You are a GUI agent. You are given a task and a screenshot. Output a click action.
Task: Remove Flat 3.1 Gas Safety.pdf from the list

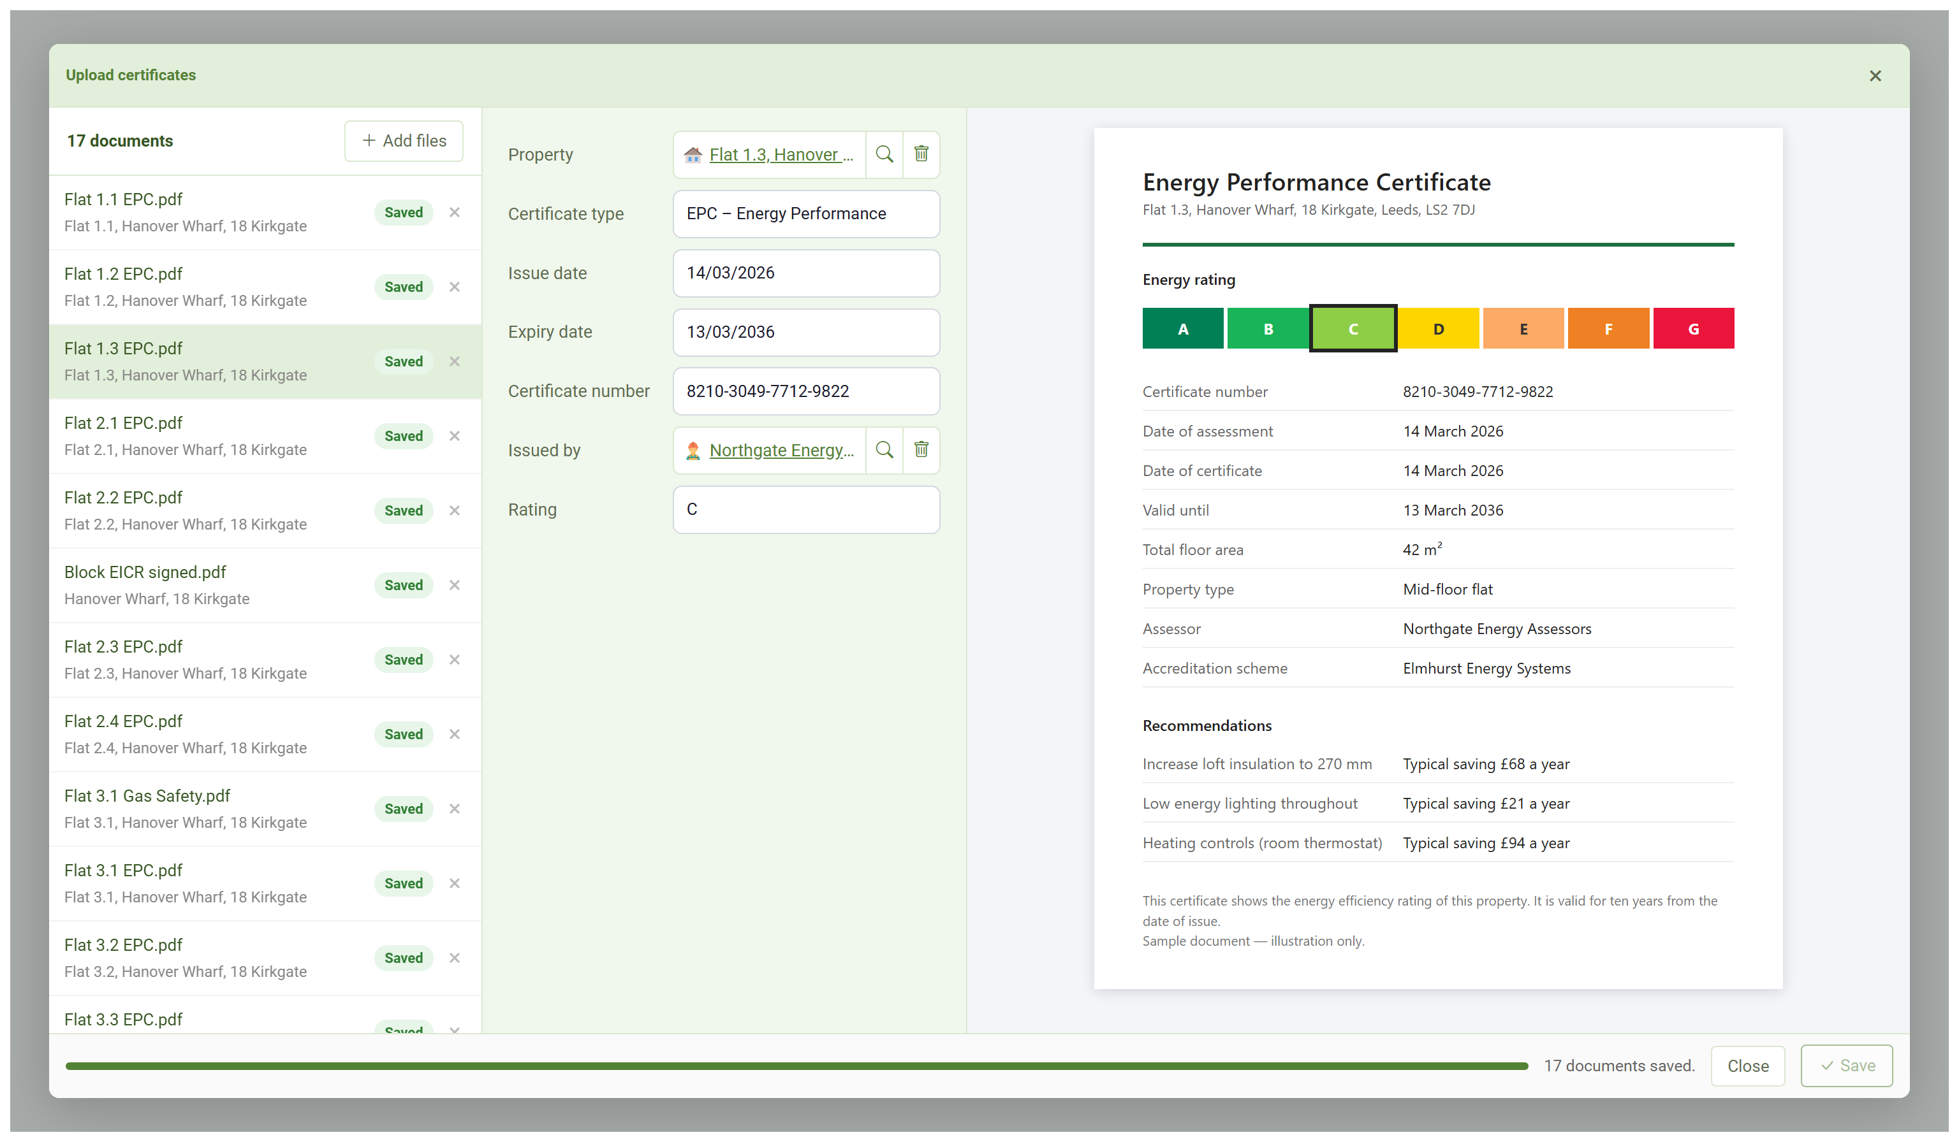[x=455, y=809]
